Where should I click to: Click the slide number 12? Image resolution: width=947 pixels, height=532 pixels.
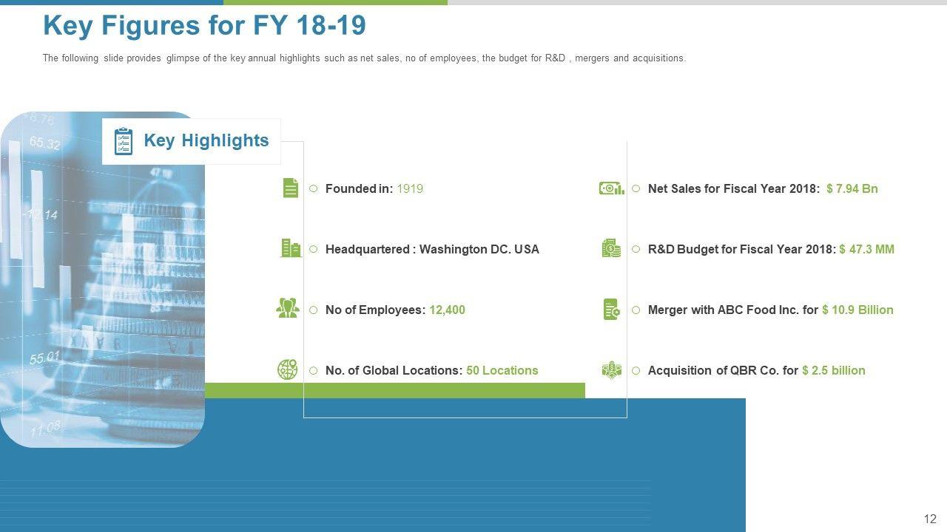930,519
